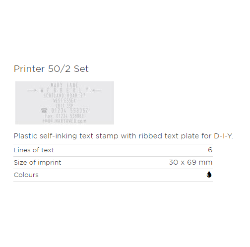
Task: Click WEST ESSEX line in the imprint
Action: pyautogui.click(x=64, y=101)
